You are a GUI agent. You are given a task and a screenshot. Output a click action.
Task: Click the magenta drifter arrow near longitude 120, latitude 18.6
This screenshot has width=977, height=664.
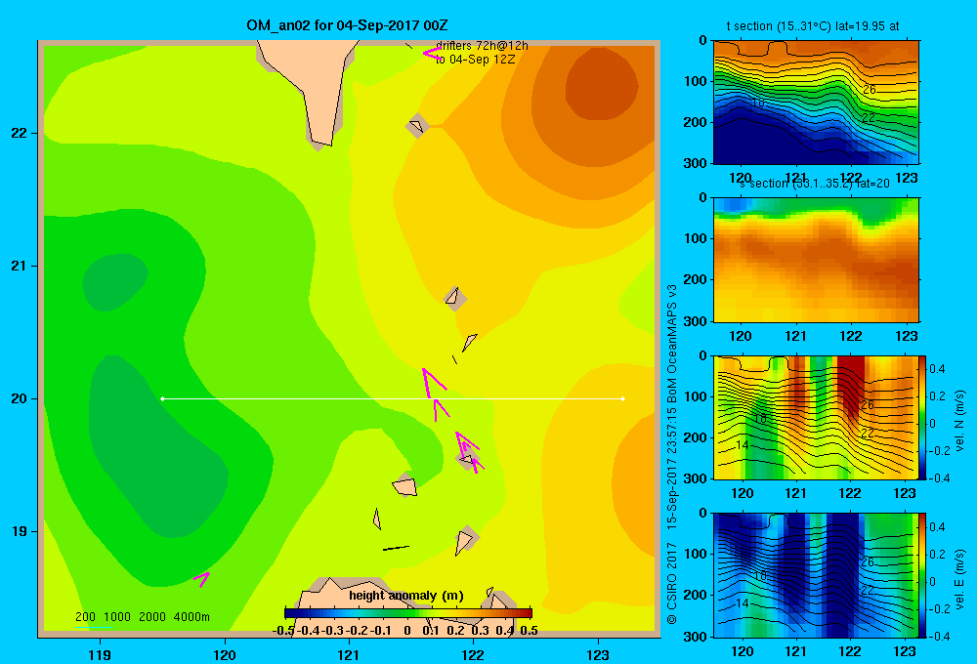[x=202, y=579]
